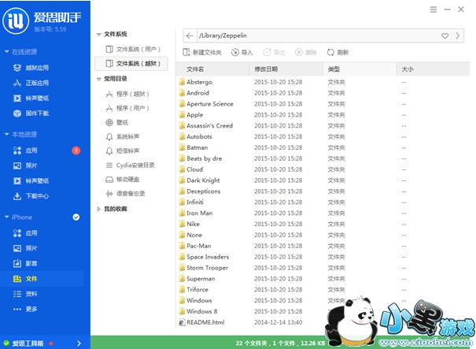Viewport: 476px width, 349px height.
Task: Click the heart favorite icon in path bar
Action: 445,36
